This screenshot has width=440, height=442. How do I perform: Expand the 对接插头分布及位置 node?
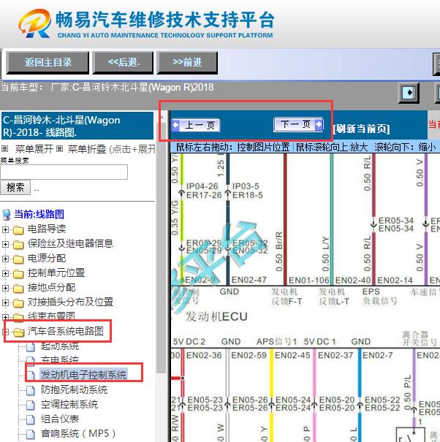(x=5, y=302)
